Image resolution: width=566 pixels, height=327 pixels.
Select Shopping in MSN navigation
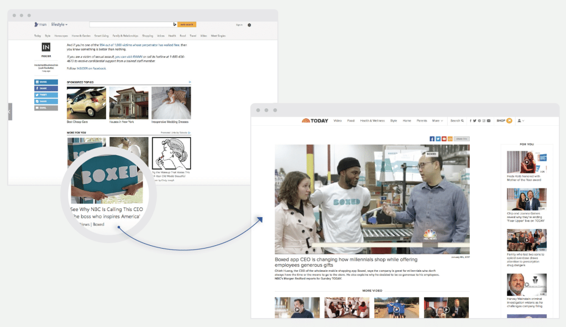point(148,36)
